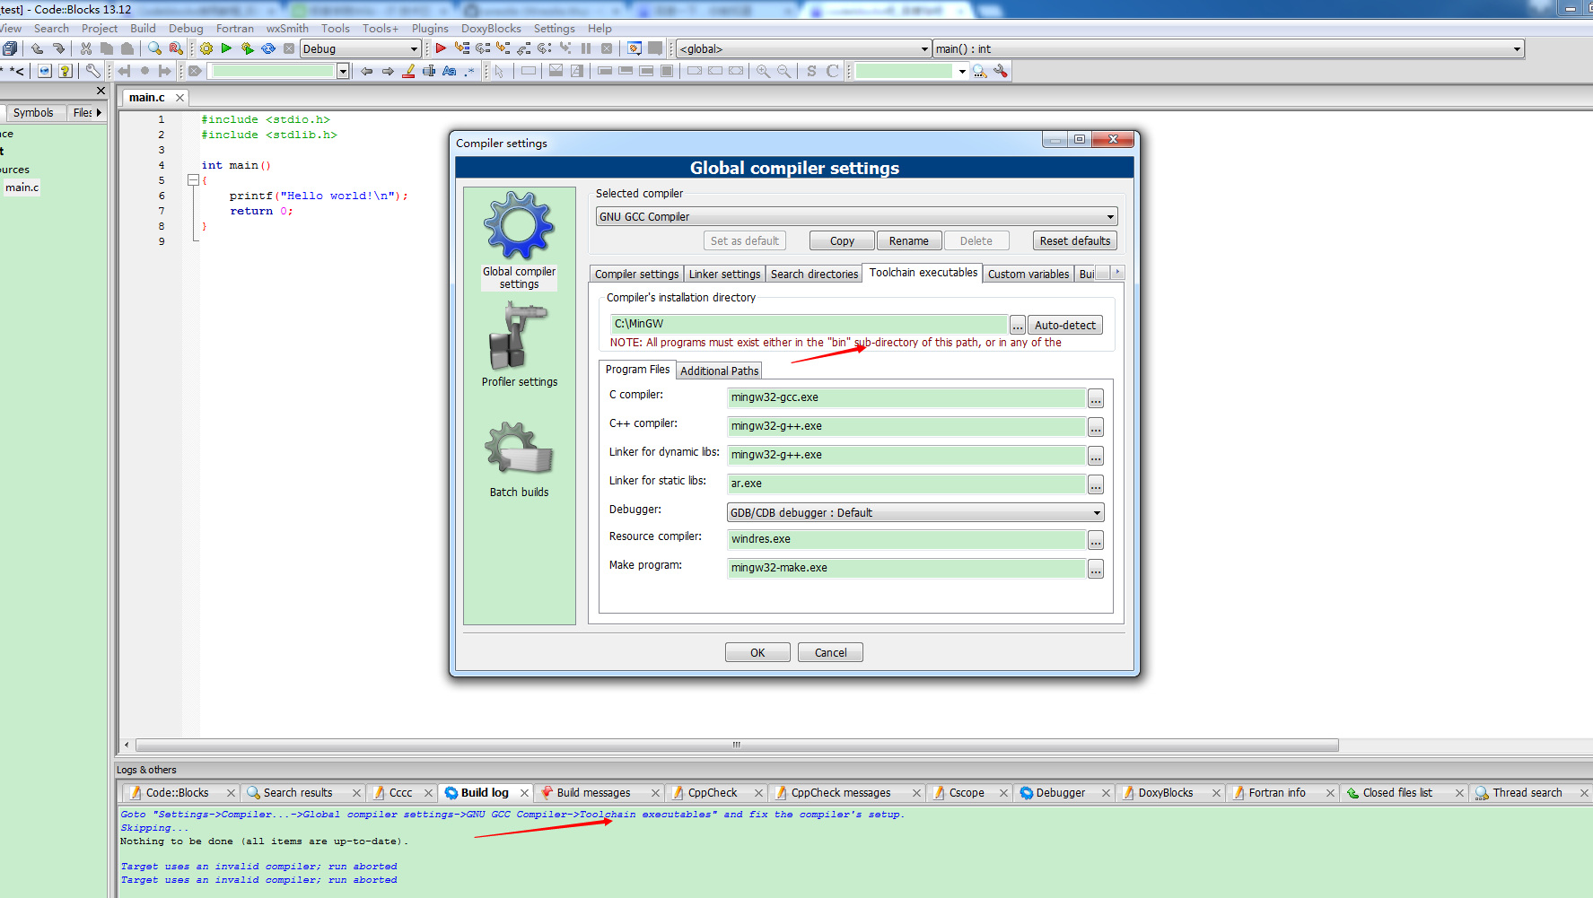Click the C:\MinGW installation directory field
1593x898 pixels.
[x=809, y=324]
